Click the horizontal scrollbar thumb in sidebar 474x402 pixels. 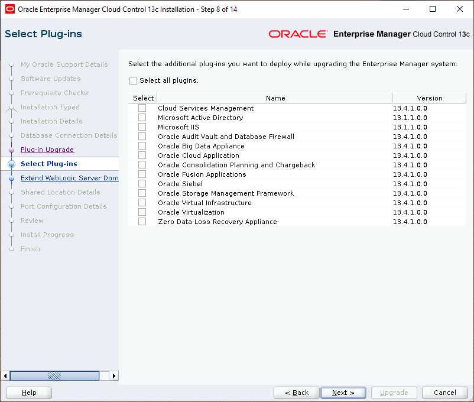(54, 376)
